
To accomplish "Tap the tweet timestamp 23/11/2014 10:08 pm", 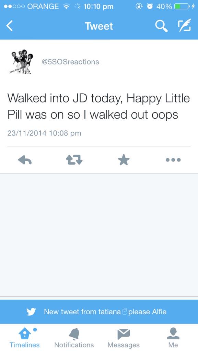I will pyautogui.click(x=44, y=133).
